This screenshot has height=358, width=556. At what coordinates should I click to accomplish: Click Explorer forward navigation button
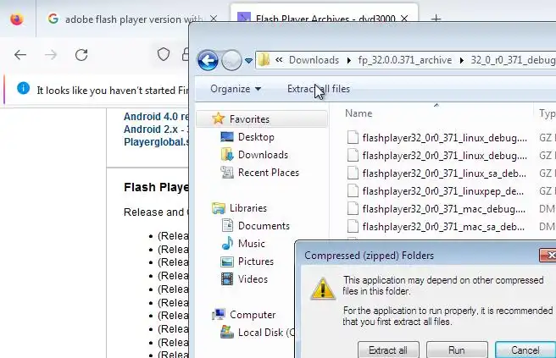tap(231, 60)
